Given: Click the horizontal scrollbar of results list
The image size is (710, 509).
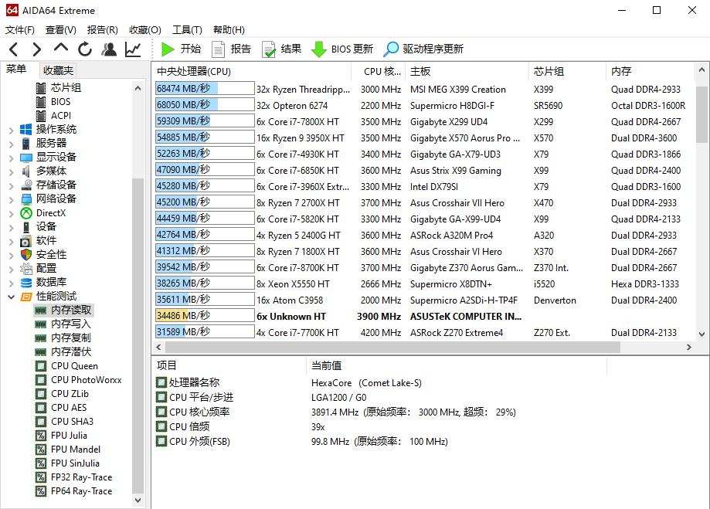Looking at the screenshot, I should [392, 348].
